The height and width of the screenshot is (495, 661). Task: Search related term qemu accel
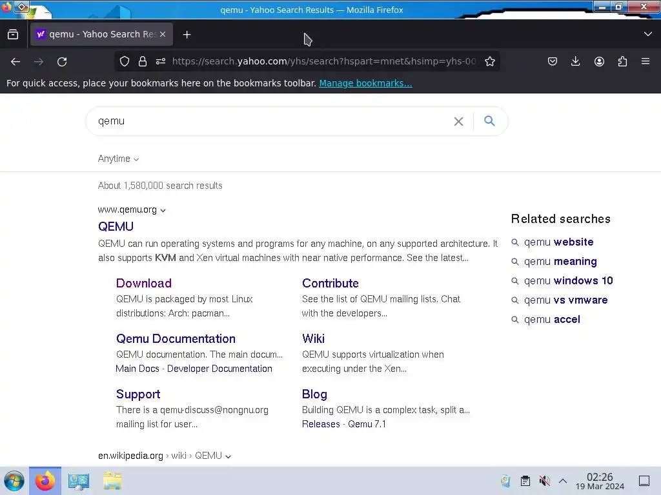[552, 320]
